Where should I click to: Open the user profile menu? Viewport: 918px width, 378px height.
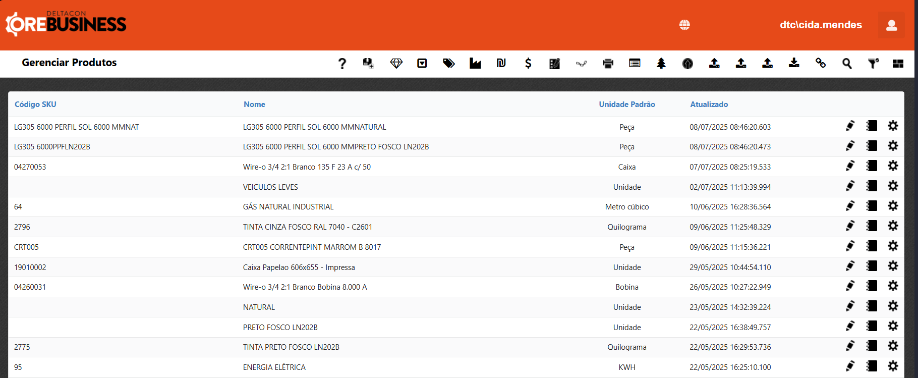pos(891,25)
